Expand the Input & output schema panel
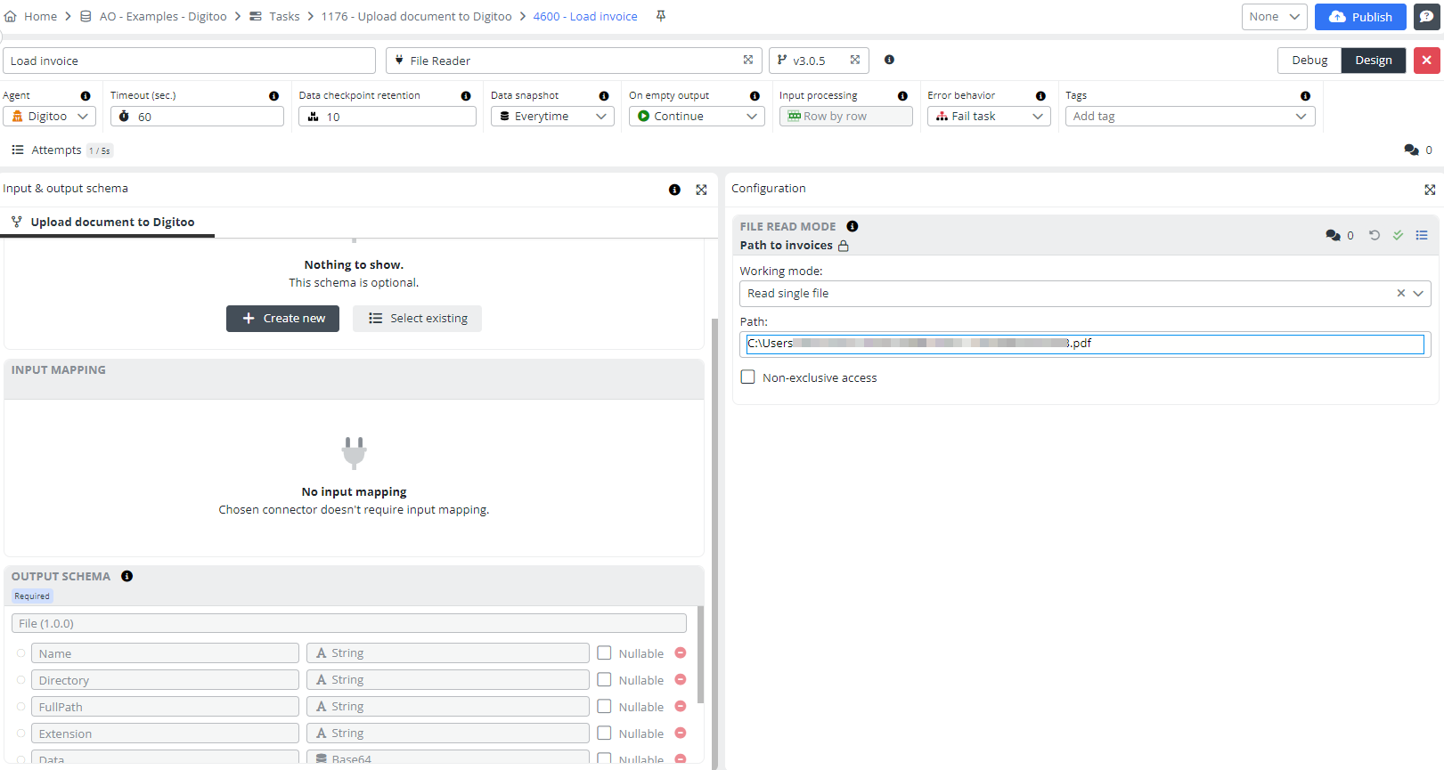Image resolution: width=1444 pixels, height=770 pixels. pos(701,190)
